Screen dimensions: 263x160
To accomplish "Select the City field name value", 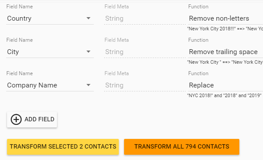I will pos(13,52).
